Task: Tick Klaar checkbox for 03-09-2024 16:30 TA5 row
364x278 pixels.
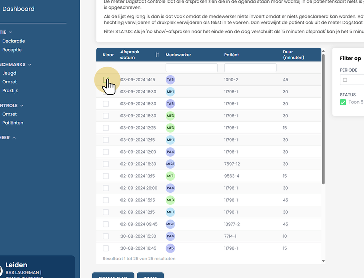Action: [106, 104]
